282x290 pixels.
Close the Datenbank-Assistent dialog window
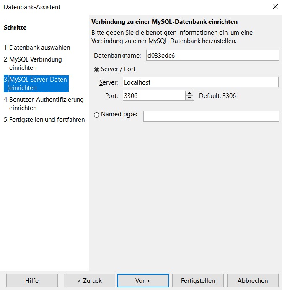(275, 7)
